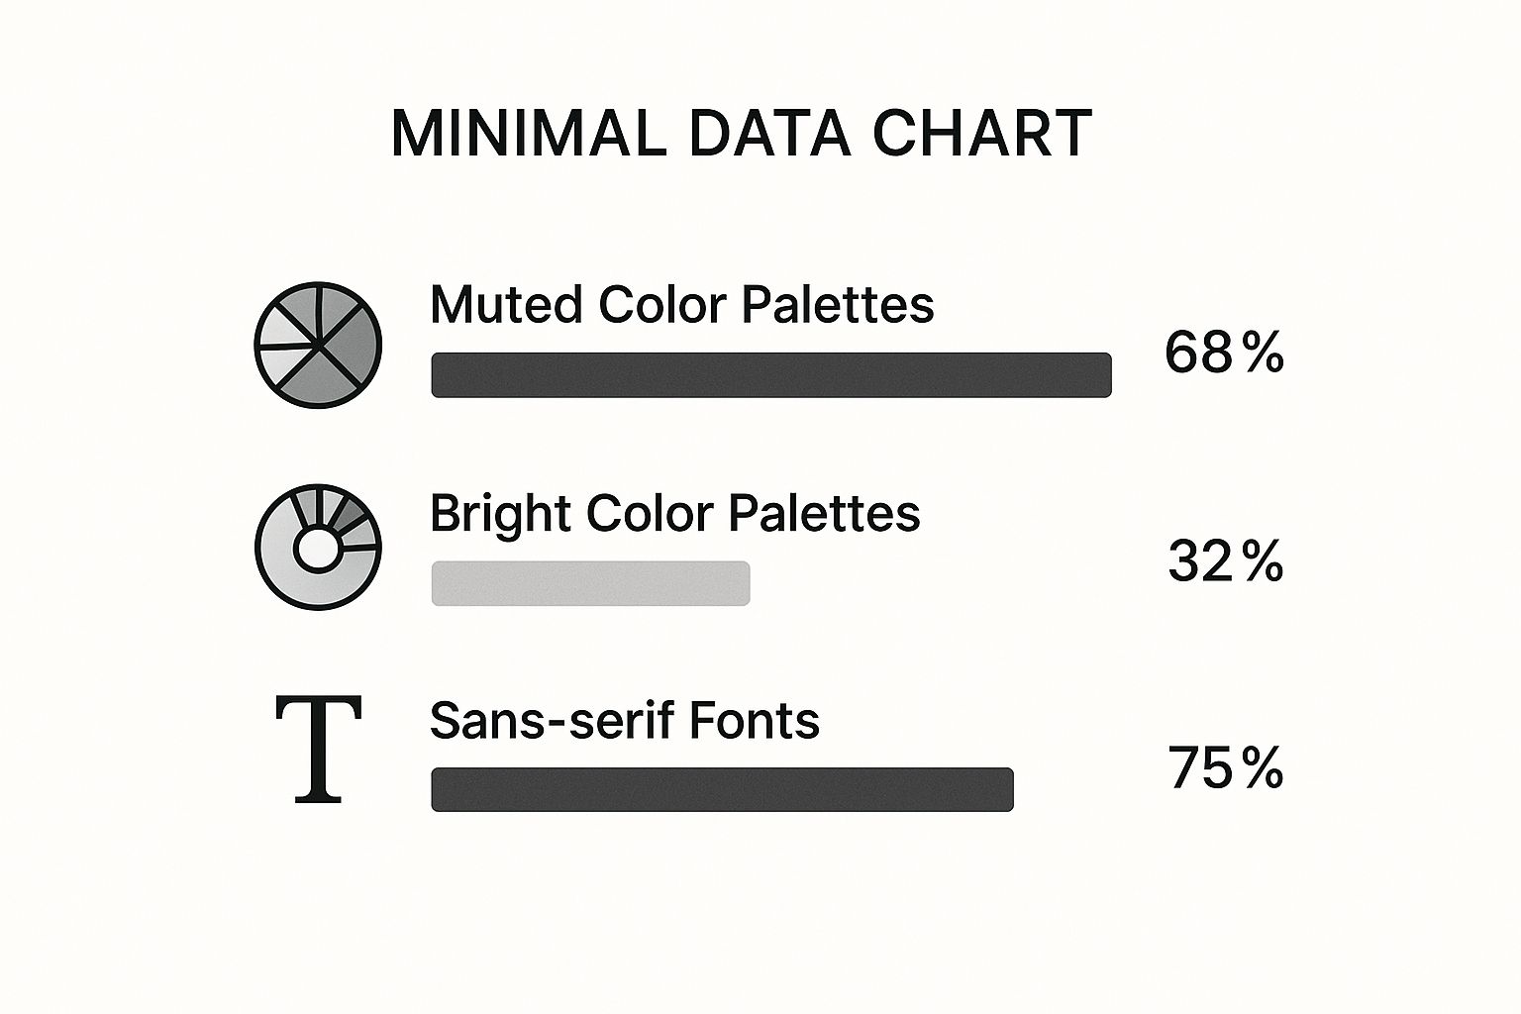Click the word MINIMAL in the title
Image resolution: width=1521 pixels, height=1014 pixels.
pos(529,133)
